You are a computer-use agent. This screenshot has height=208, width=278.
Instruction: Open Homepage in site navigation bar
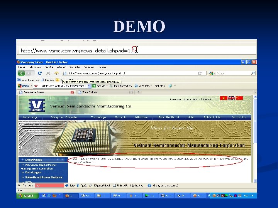click(31, 117)
